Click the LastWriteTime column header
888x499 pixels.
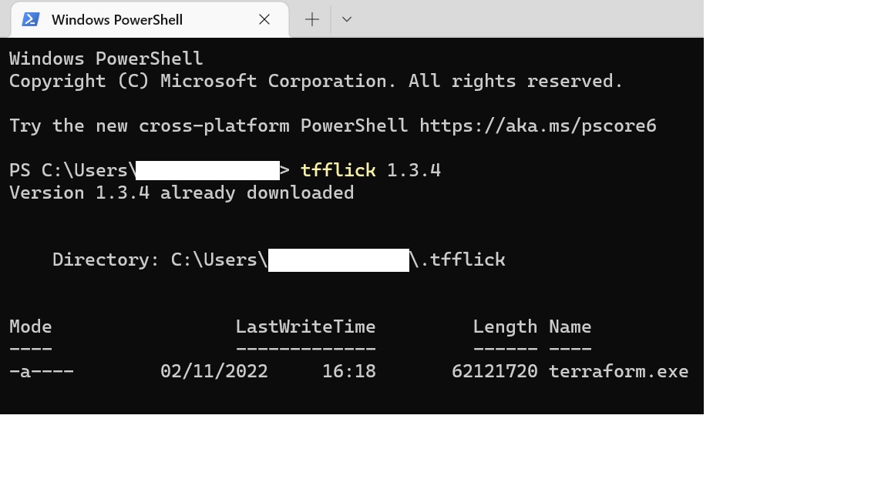pos(305,327)
